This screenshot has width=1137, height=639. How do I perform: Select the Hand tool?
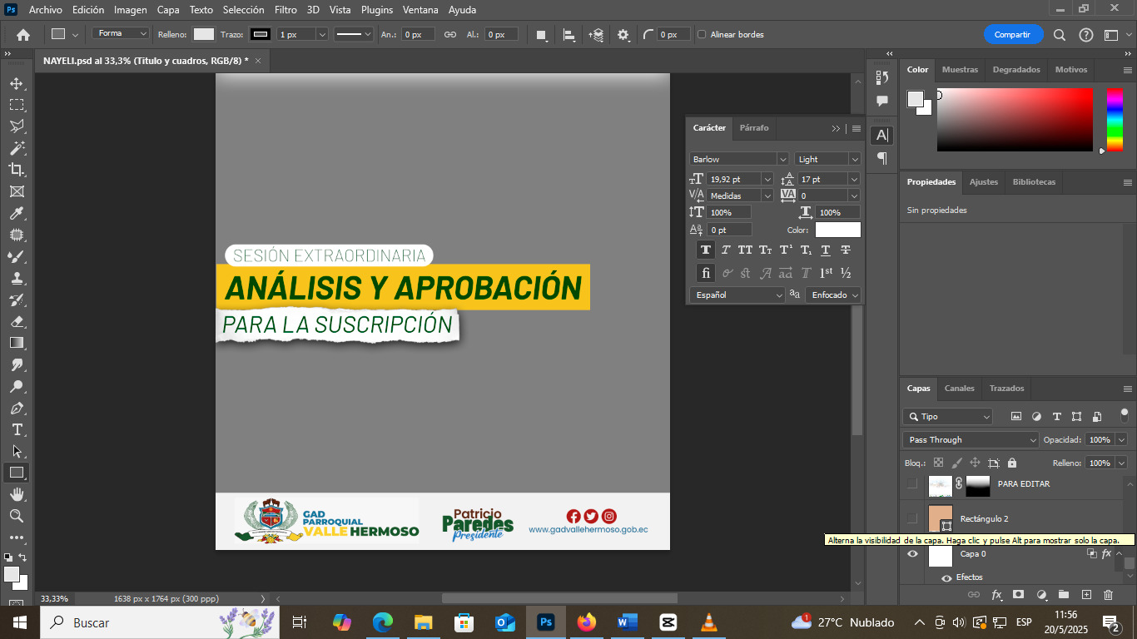coord(17,494)
